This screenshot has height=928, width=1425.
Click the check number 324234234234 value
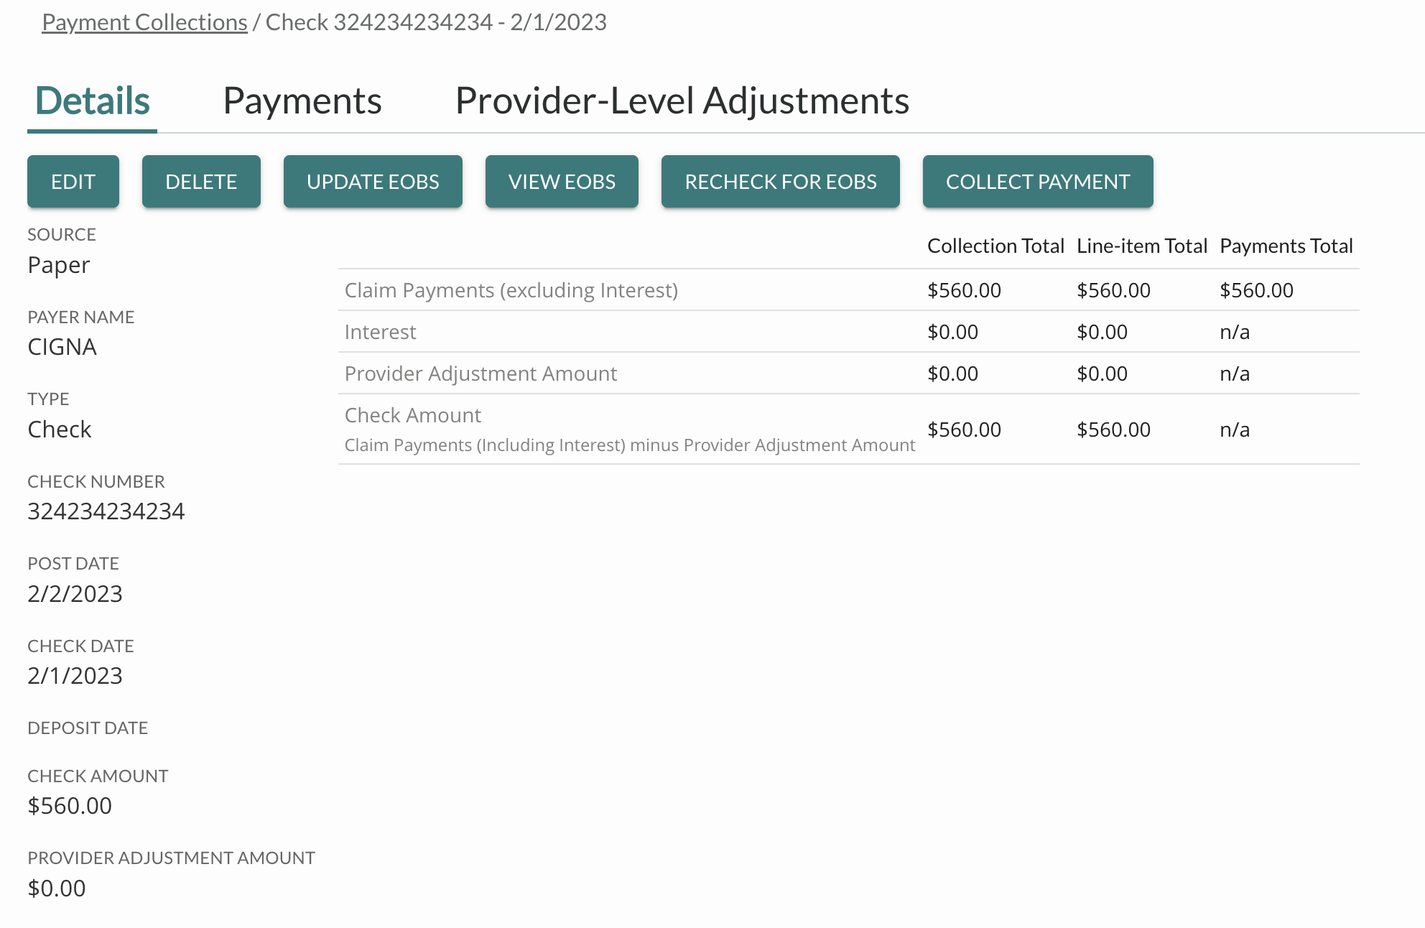(106, 511)
